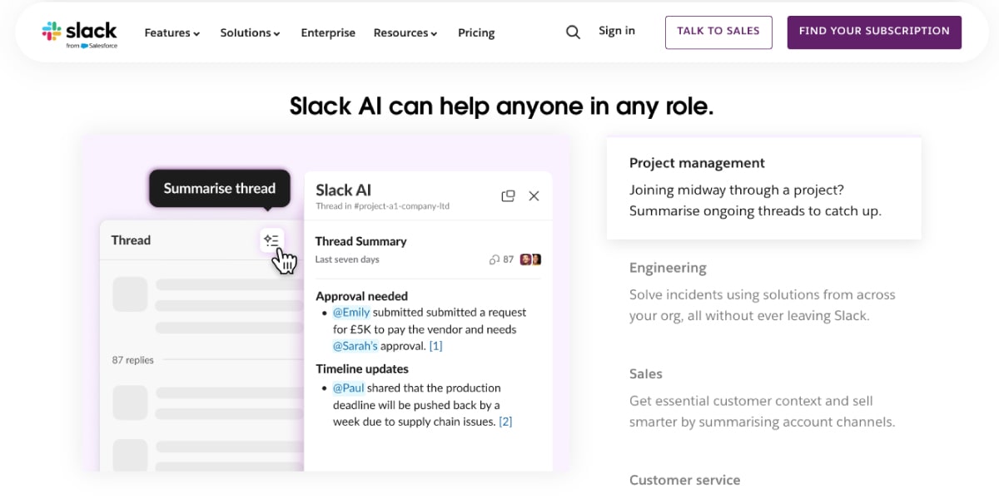Expand the Solutions menu
This screenshot has height=499, width=999.
click(x=250, y=33)
